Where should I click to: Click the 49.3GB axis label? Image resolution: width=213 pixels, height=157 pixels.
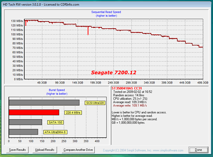click(x=42, y=83)
